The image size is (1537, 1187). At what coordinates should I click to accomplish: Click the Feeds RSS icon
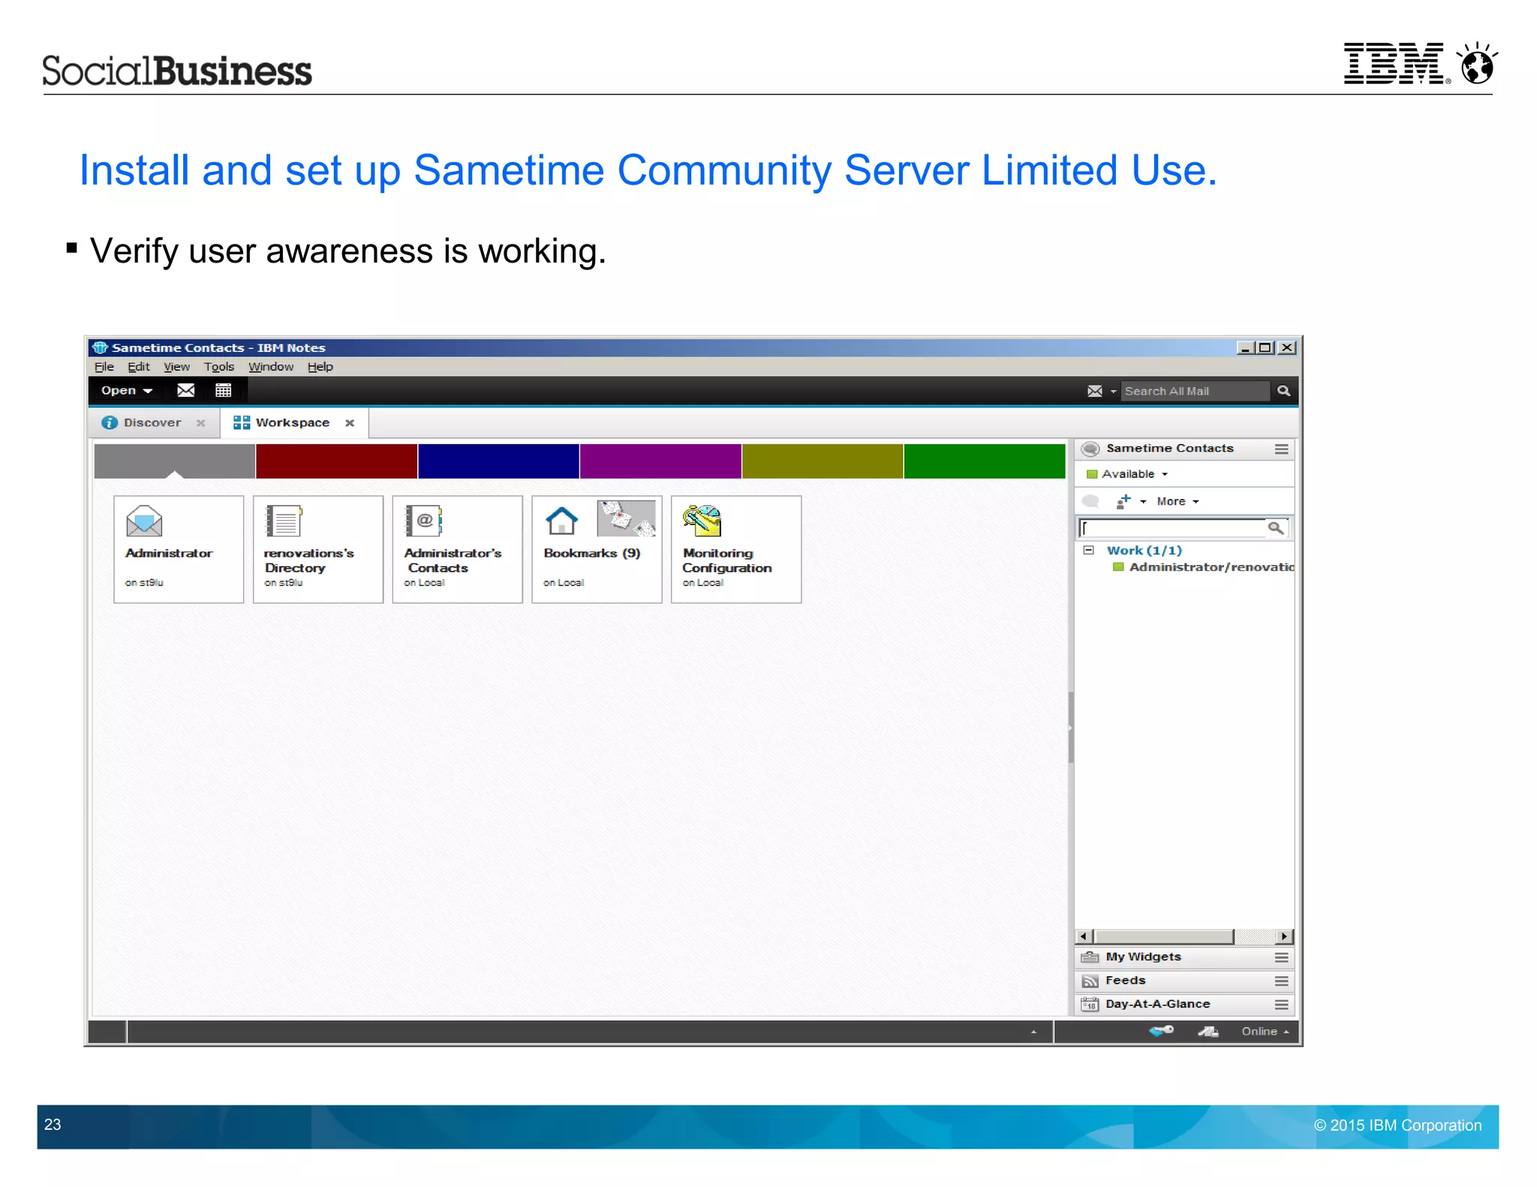coord(1090,981)
